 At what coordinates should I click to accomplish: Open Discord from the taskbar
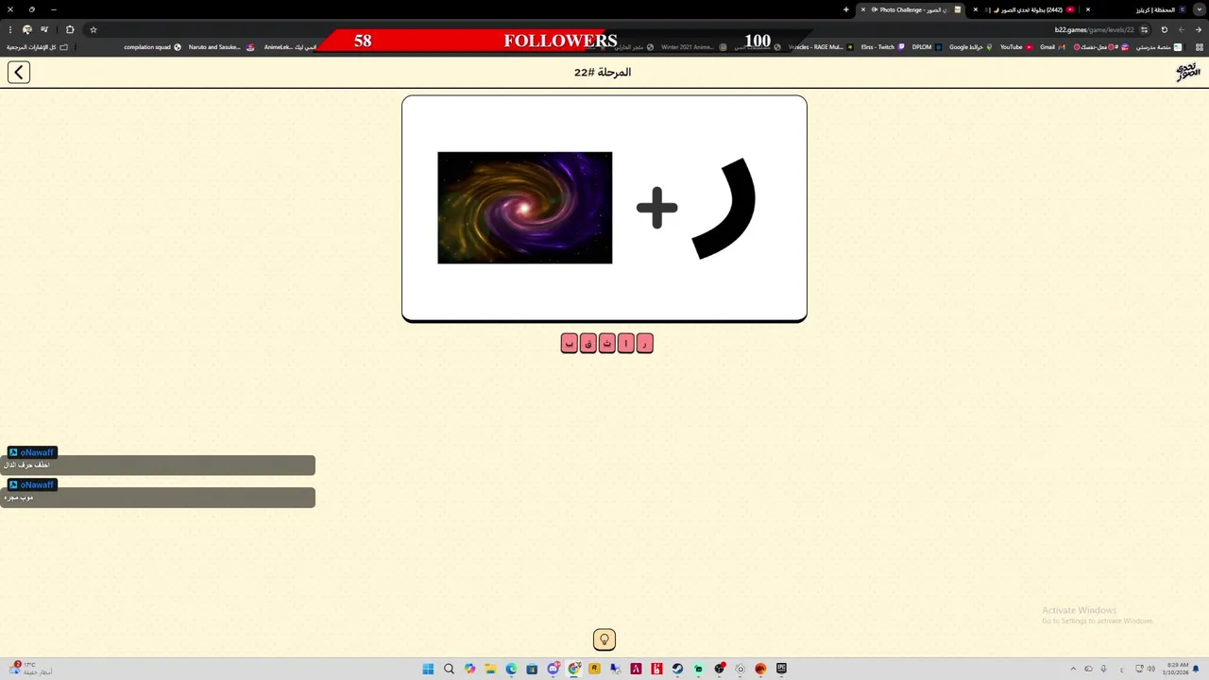click(553, 669)
